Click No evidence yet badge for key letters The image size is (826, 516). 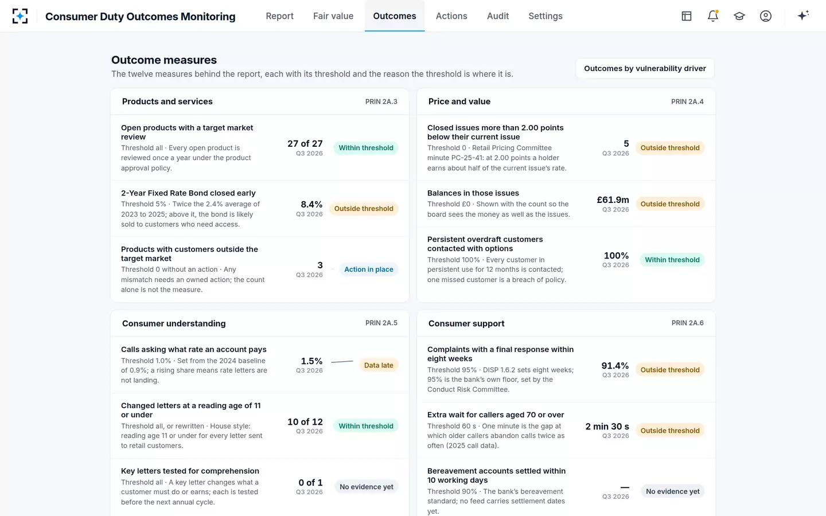point(367,487)
